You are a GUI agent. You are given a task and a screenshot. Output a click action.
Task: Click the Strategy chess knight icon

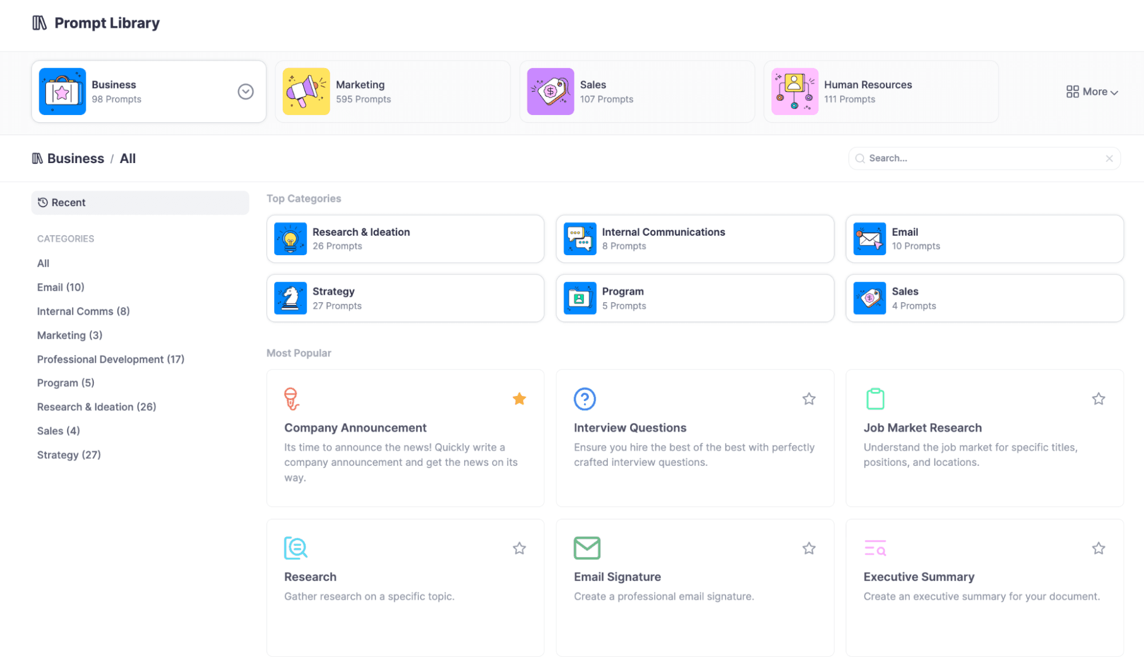click(290, 298)
